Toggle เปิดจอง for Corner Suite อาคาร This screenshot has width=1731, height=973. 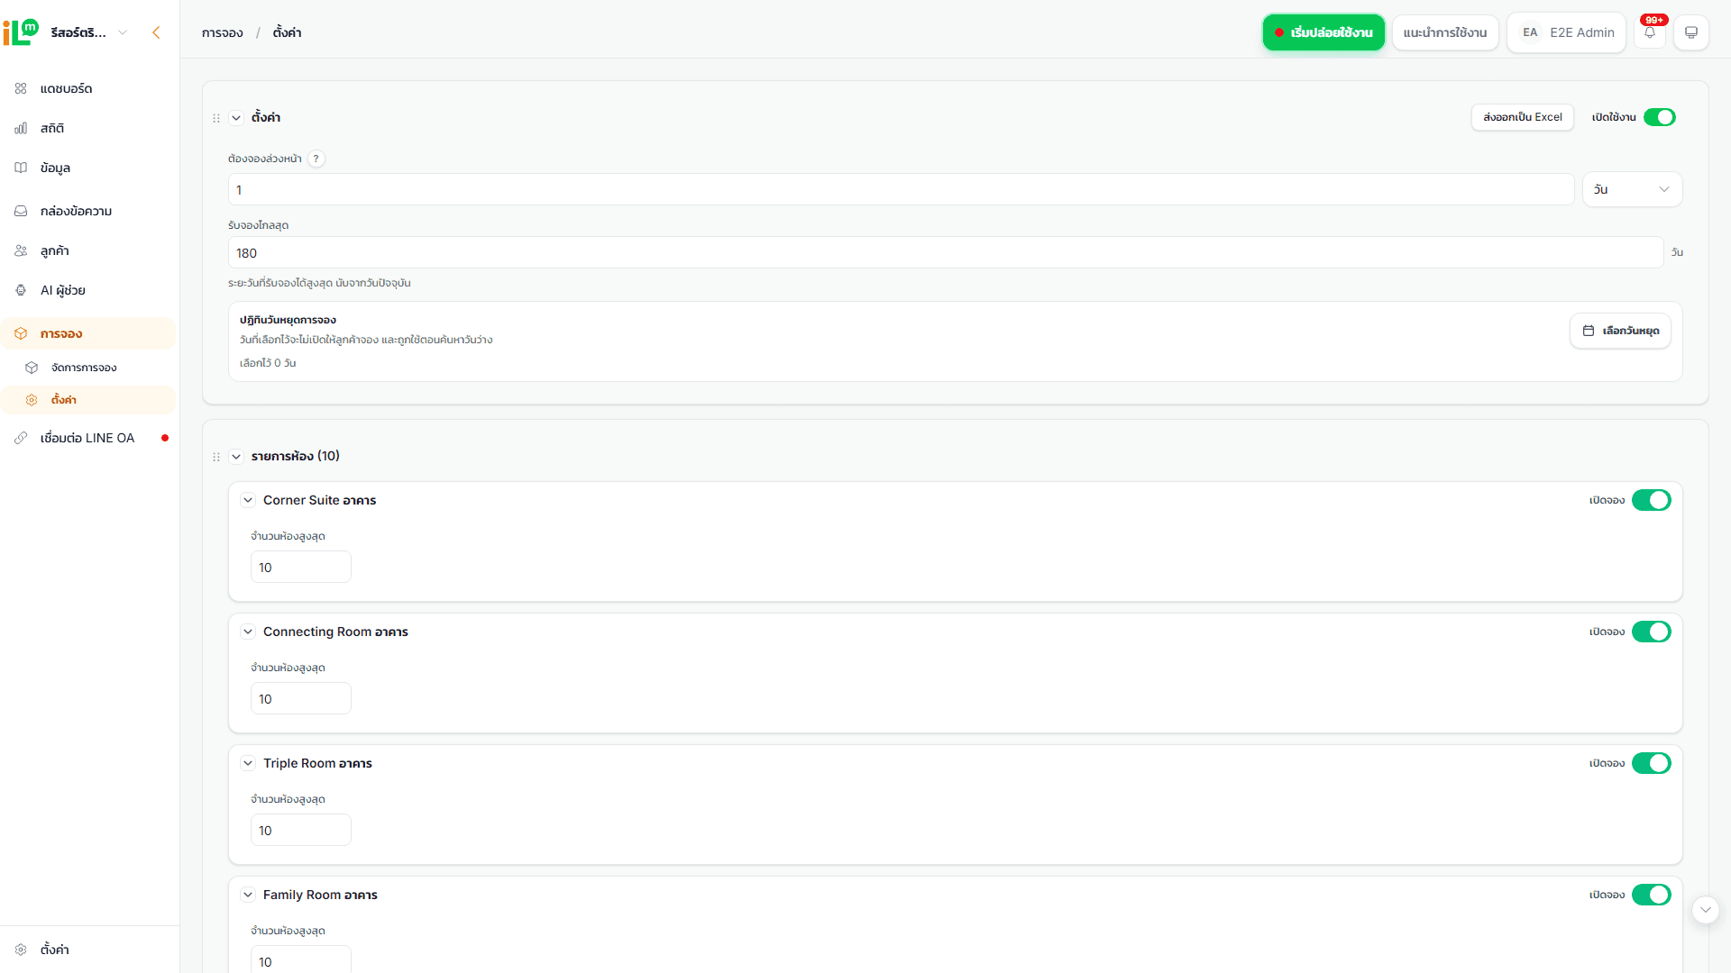coord(1652,500)
